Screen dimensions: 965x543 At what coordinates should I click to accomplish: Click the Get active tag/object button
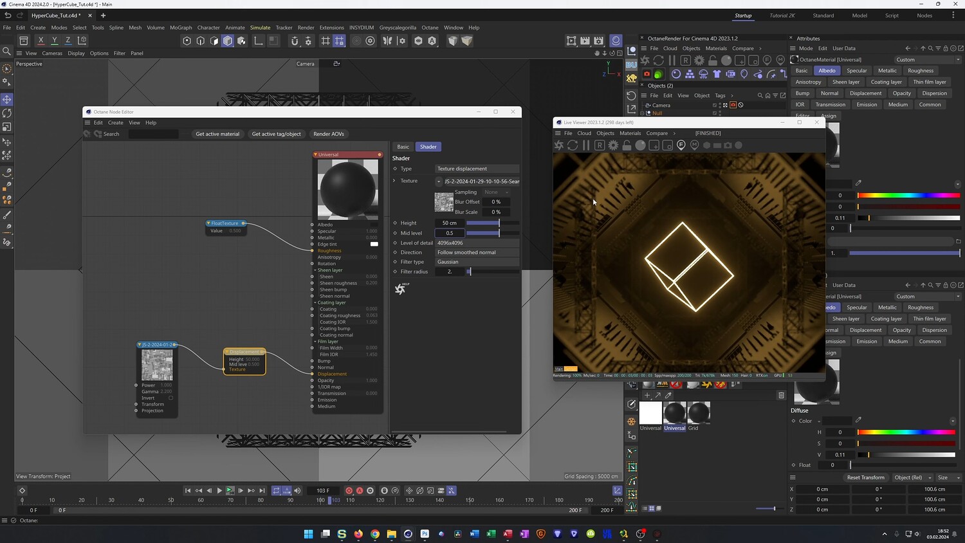point(277,134)
